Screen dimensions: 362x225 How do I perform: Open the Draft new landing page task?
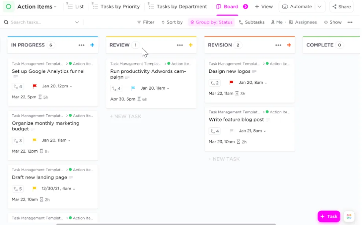coord(40,177)
